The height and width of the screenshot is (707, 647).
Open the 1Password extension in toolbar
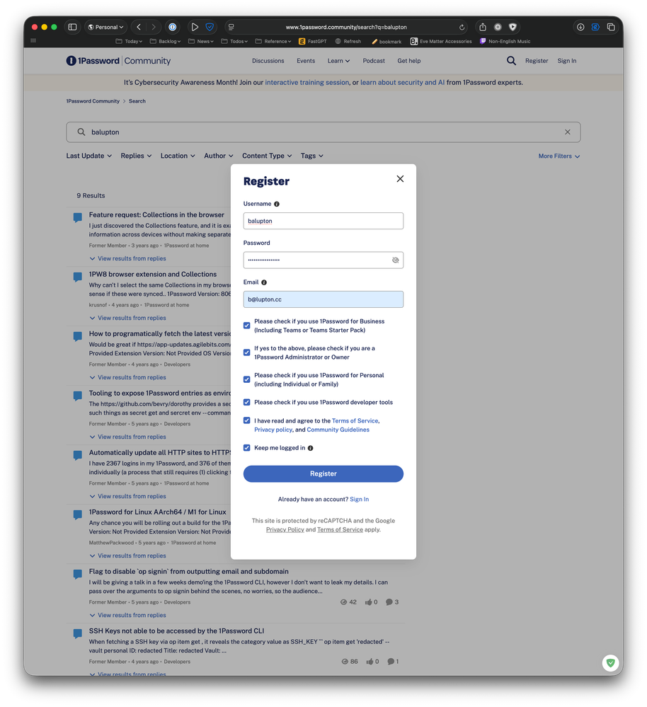[x=172, y=27]
